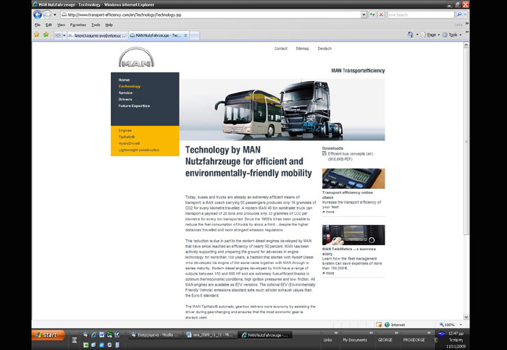Open Transport efficiency online check heading
The height and width of the screenshot is (350, 507).
(x=347, y=195)
